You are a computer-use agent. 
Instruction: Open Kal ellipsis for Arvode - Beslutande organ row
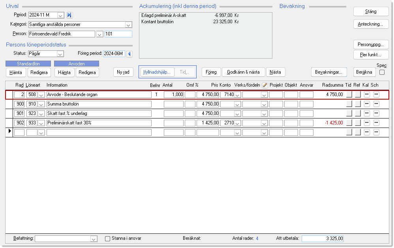(367, 94)
